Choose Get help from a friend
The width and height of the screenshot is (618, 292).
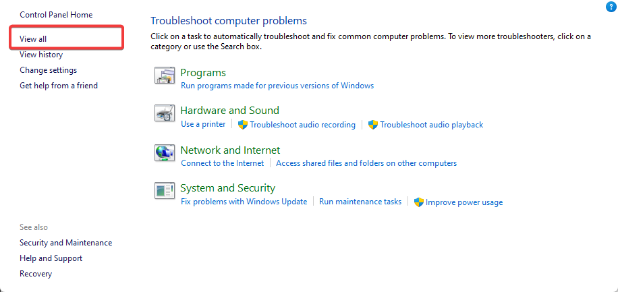58,86
